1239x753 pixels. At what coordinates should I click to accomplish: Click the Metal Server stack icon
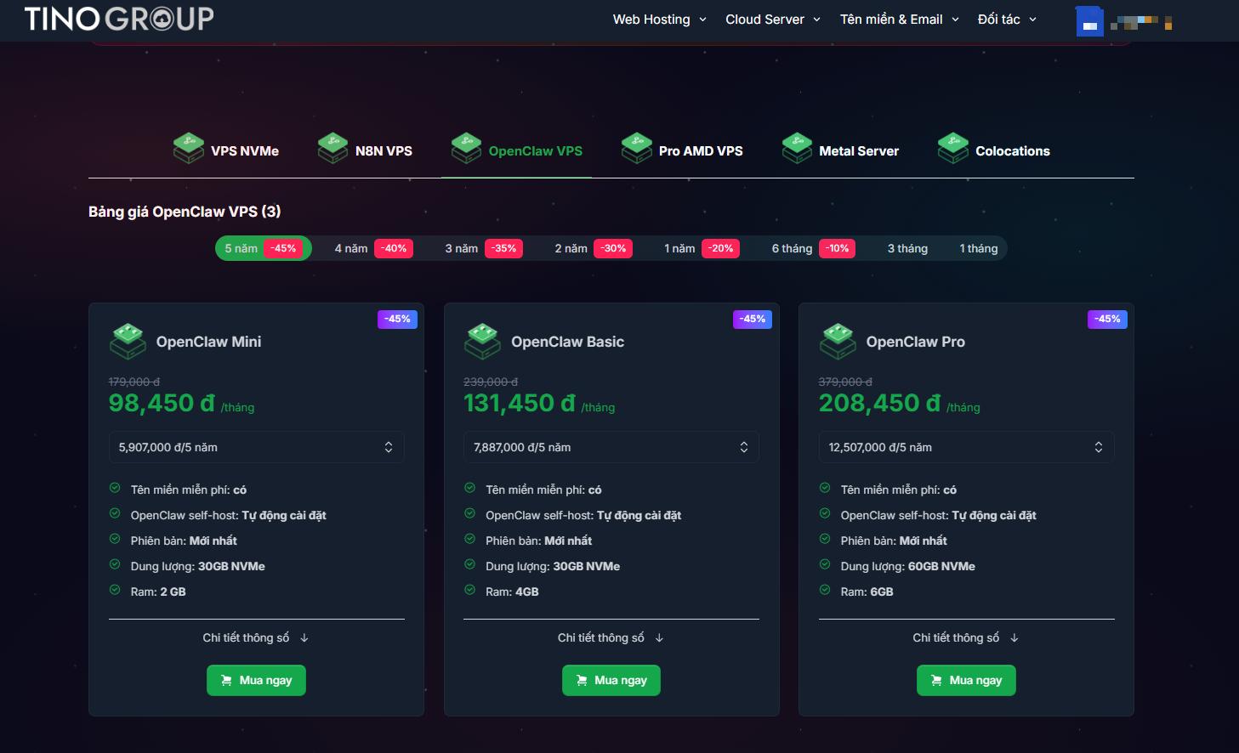[x=797, y=146]
